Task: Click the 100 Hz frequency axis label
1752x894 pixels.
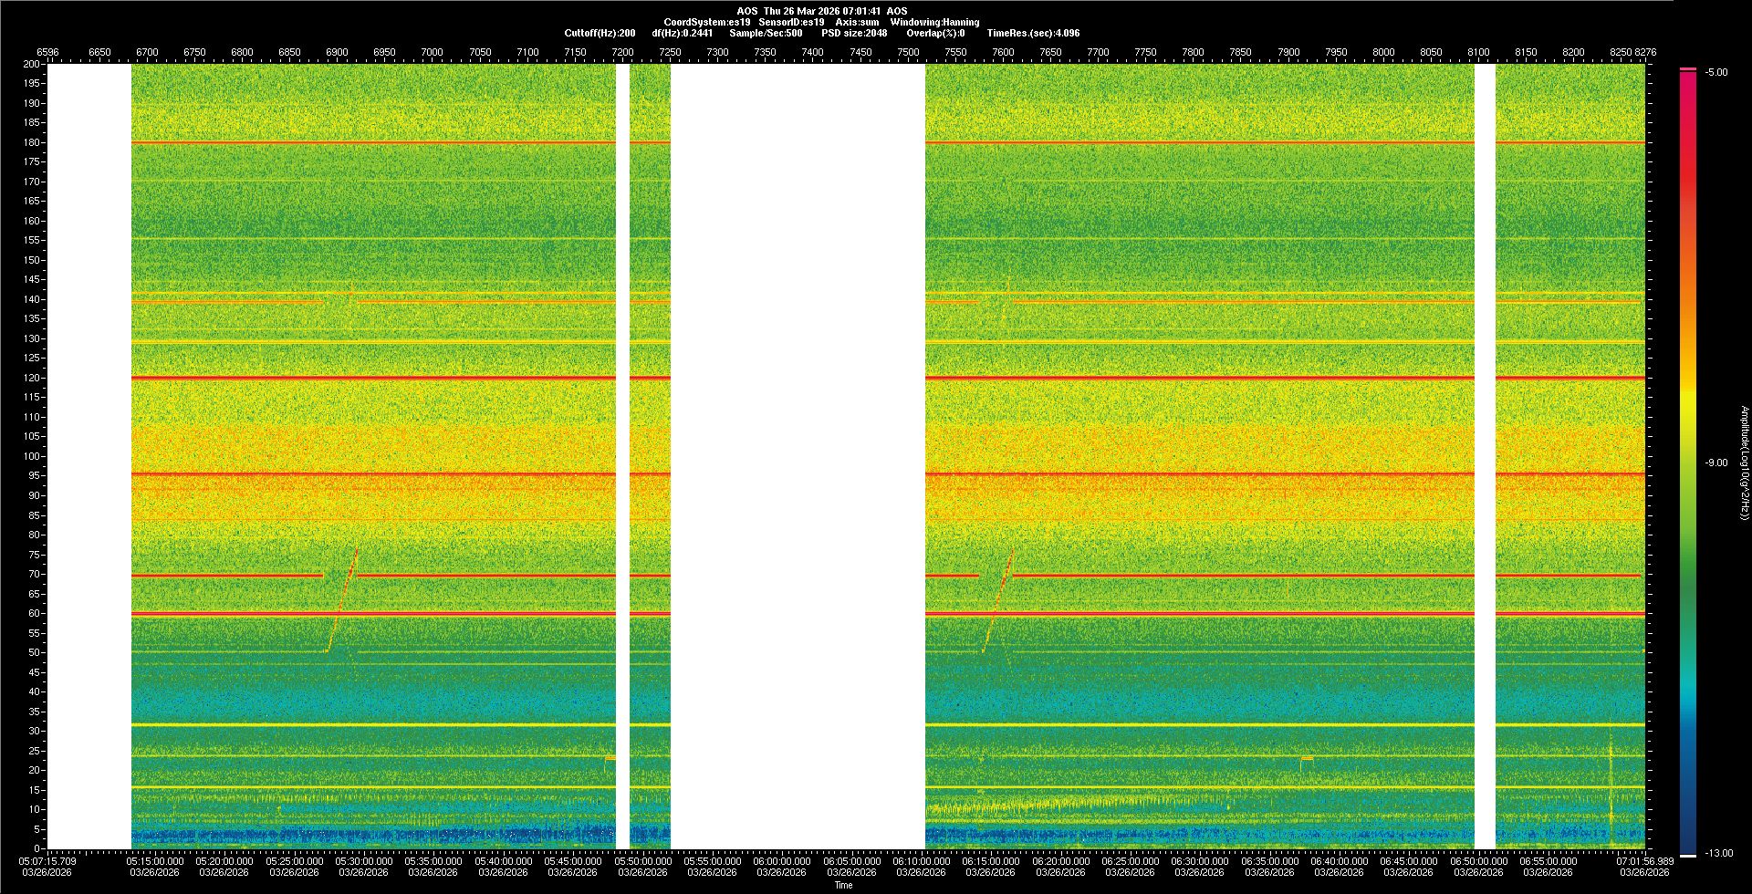Action: point(32,456)
